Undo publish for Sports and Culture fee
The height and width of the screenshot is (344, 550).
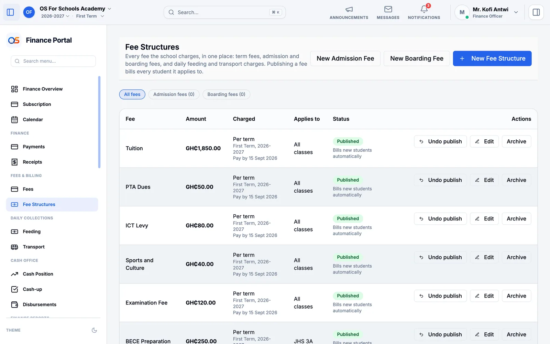coord(440,257)
